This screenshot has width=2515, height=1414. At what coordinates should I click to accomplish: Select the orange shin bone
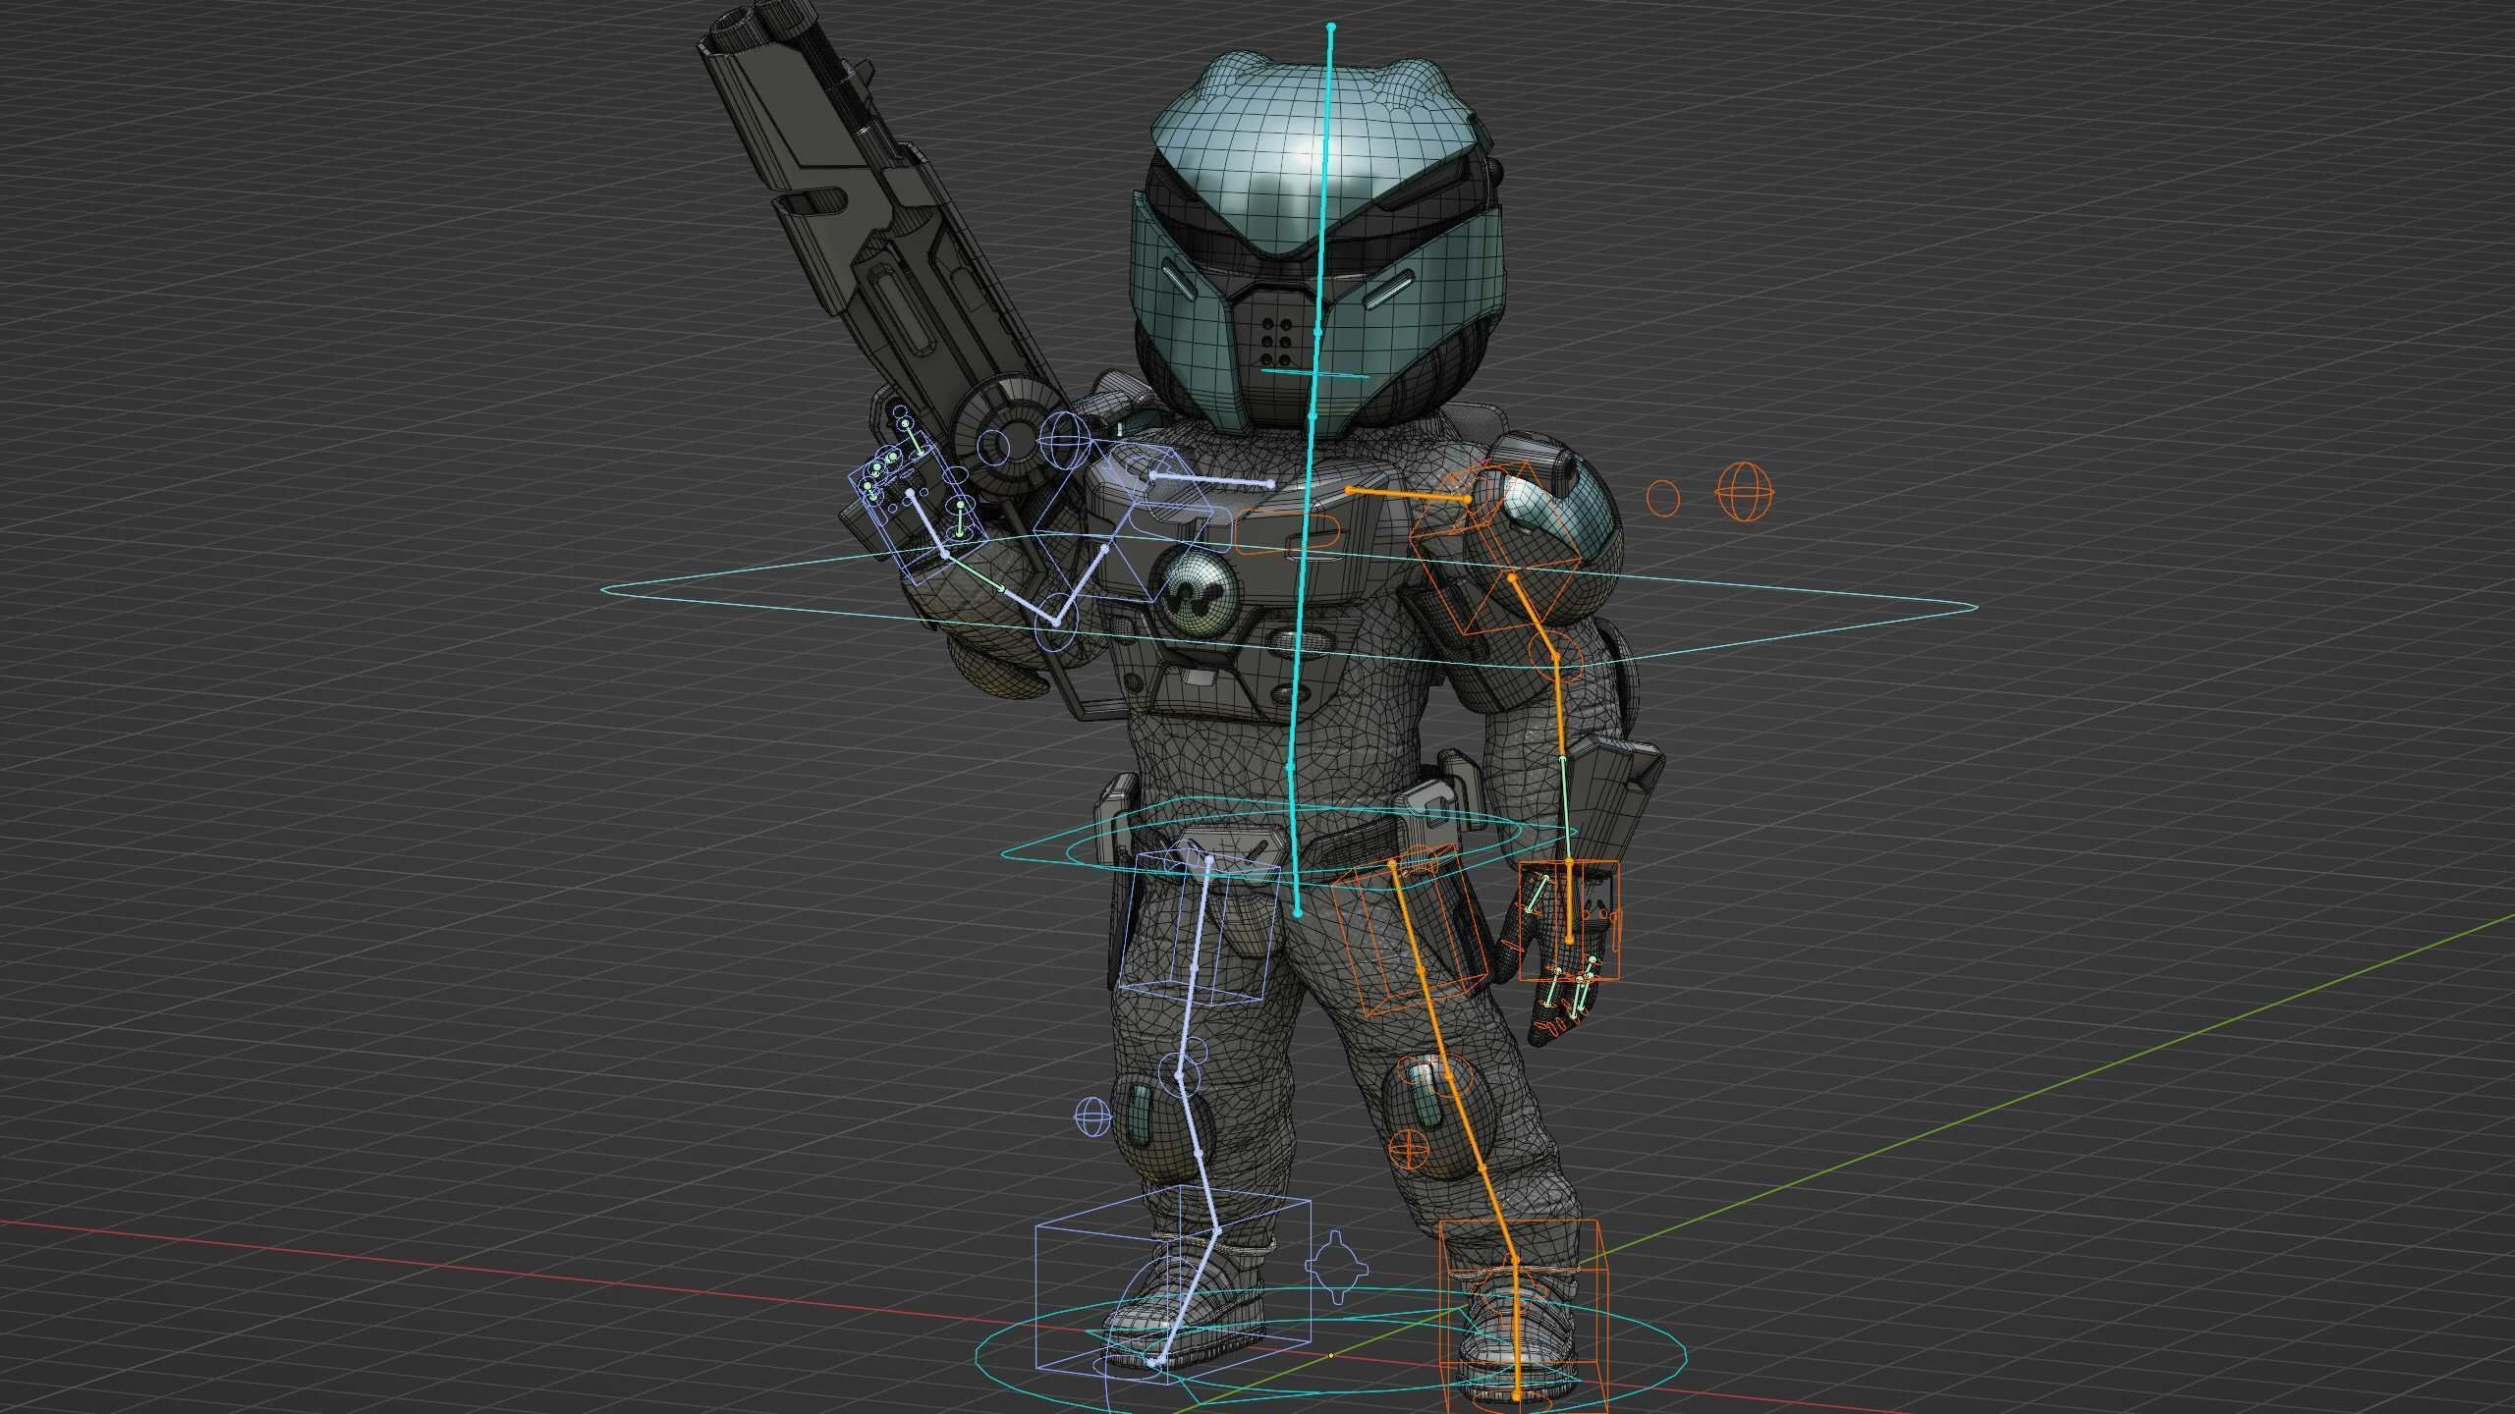(1481, 1170)
